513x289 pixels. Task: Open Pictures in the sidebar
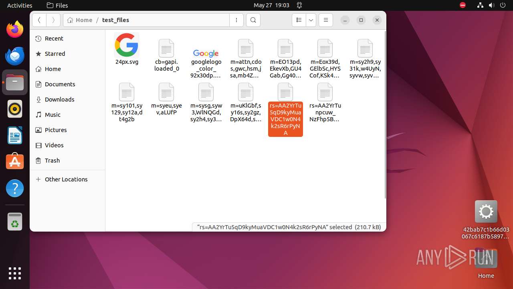(67, 130)
